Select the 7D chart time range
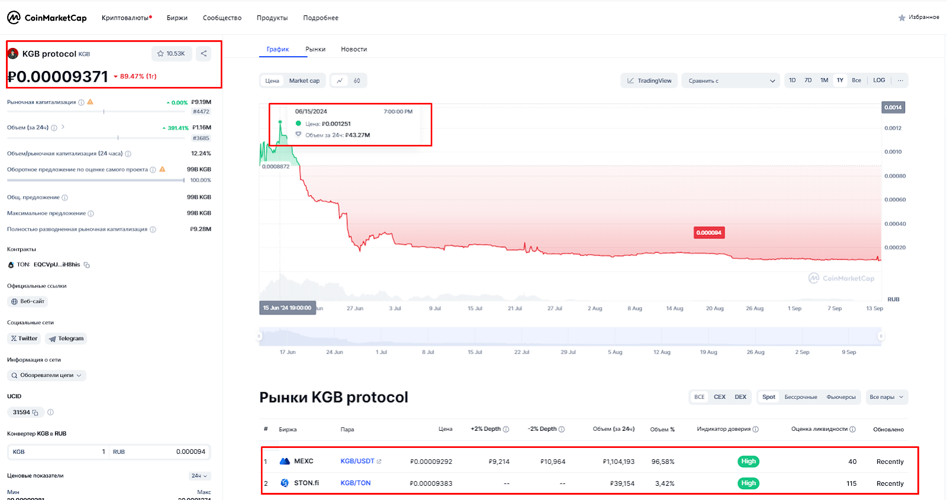The height and width of the screenshot is (500, 947). coord(808,80)
